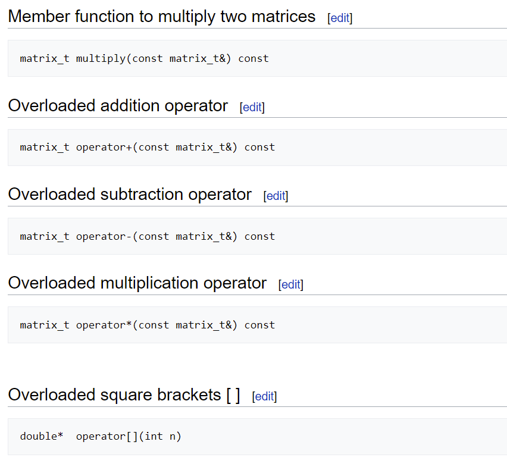Click the double* return type in operator[]
This screenshot has width=507, height=473.
click(41, 436)
